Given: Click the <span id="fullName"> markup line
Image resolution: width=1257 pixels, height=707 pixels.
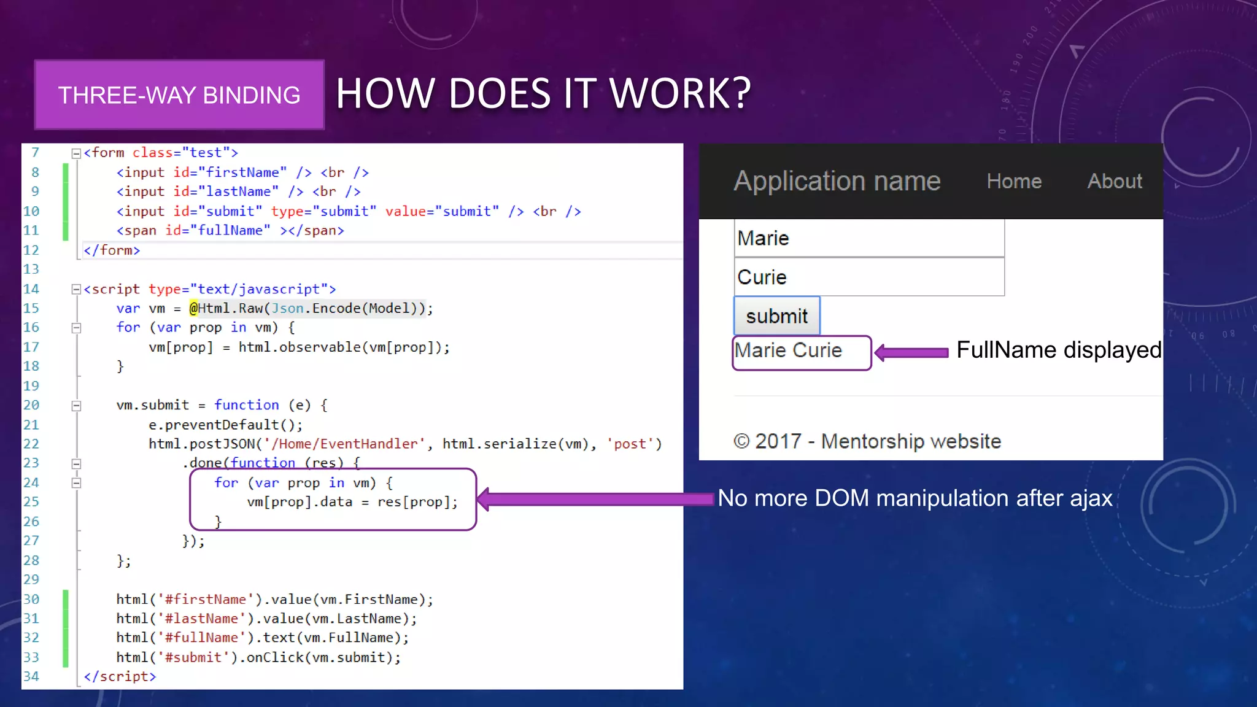Looking at the screenshot, I should pyautogui.click(x=230, y=231).
